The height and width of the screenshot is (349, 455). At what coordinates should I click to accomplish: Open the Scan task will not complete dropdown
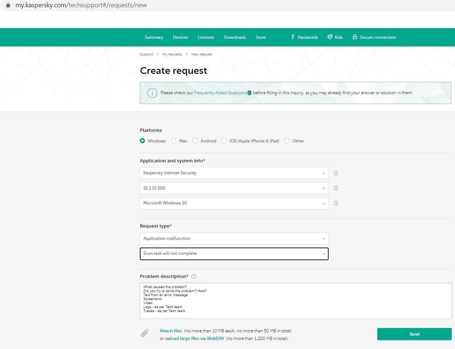234,254
